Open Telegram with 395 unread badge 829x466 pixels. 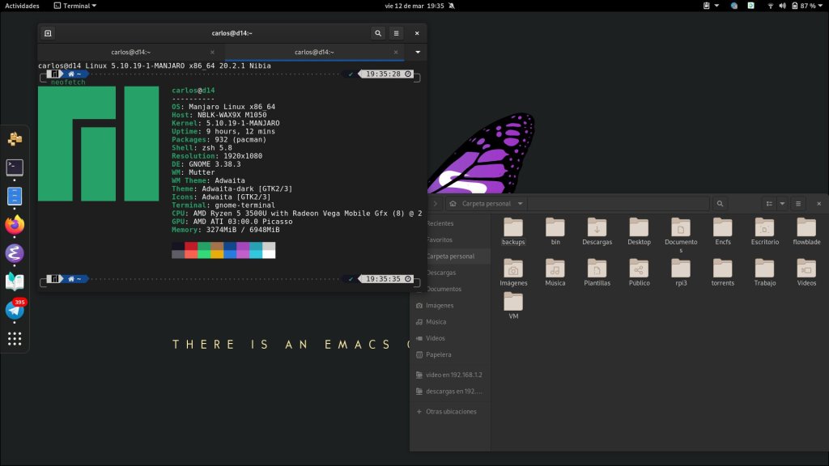15,310
